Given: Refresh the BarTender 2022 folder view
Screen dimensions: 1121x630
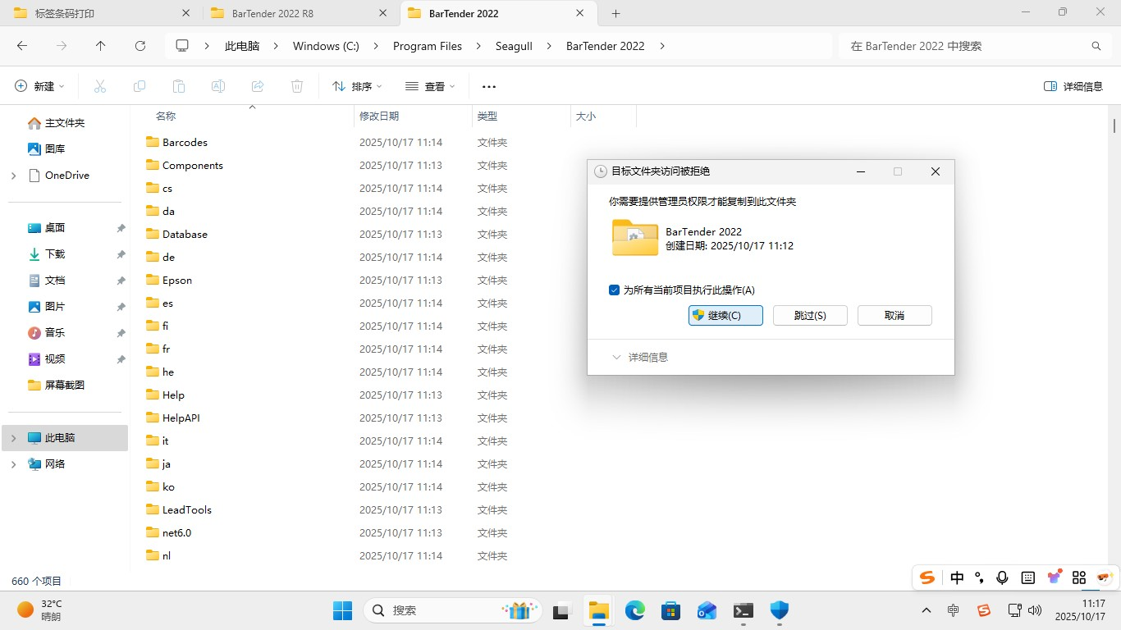Looking at the screenshot, I should point(140,46).
